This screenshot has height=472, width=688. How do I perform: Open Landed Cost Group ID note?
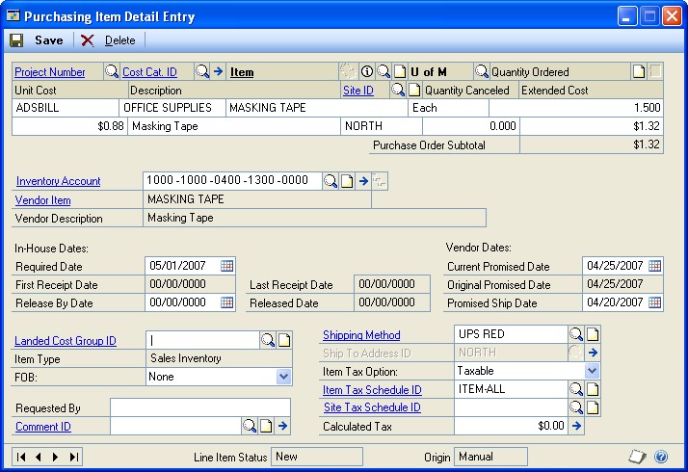click(x=284, y=340)
